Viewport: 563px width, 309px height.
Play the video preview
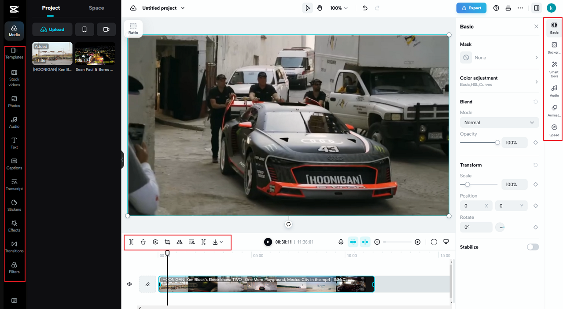(268, 242)
